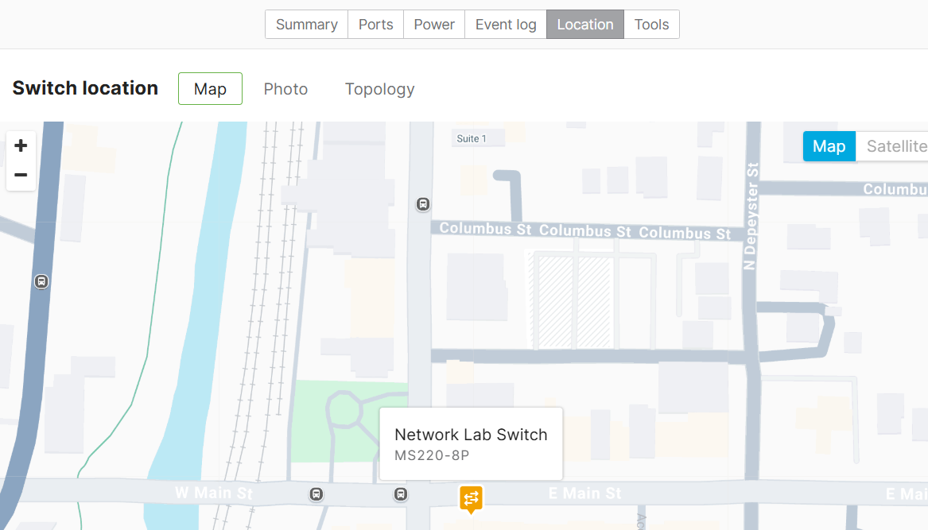Click the W Main St street label
The image size is (928, 530).
click(214, 493)
